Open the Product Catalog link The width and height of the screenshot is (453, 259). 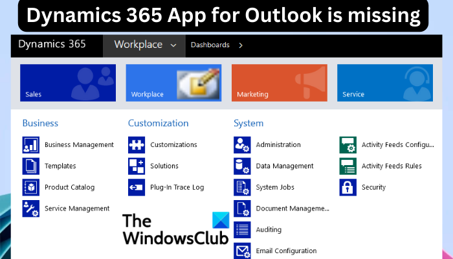coord(70,187)
